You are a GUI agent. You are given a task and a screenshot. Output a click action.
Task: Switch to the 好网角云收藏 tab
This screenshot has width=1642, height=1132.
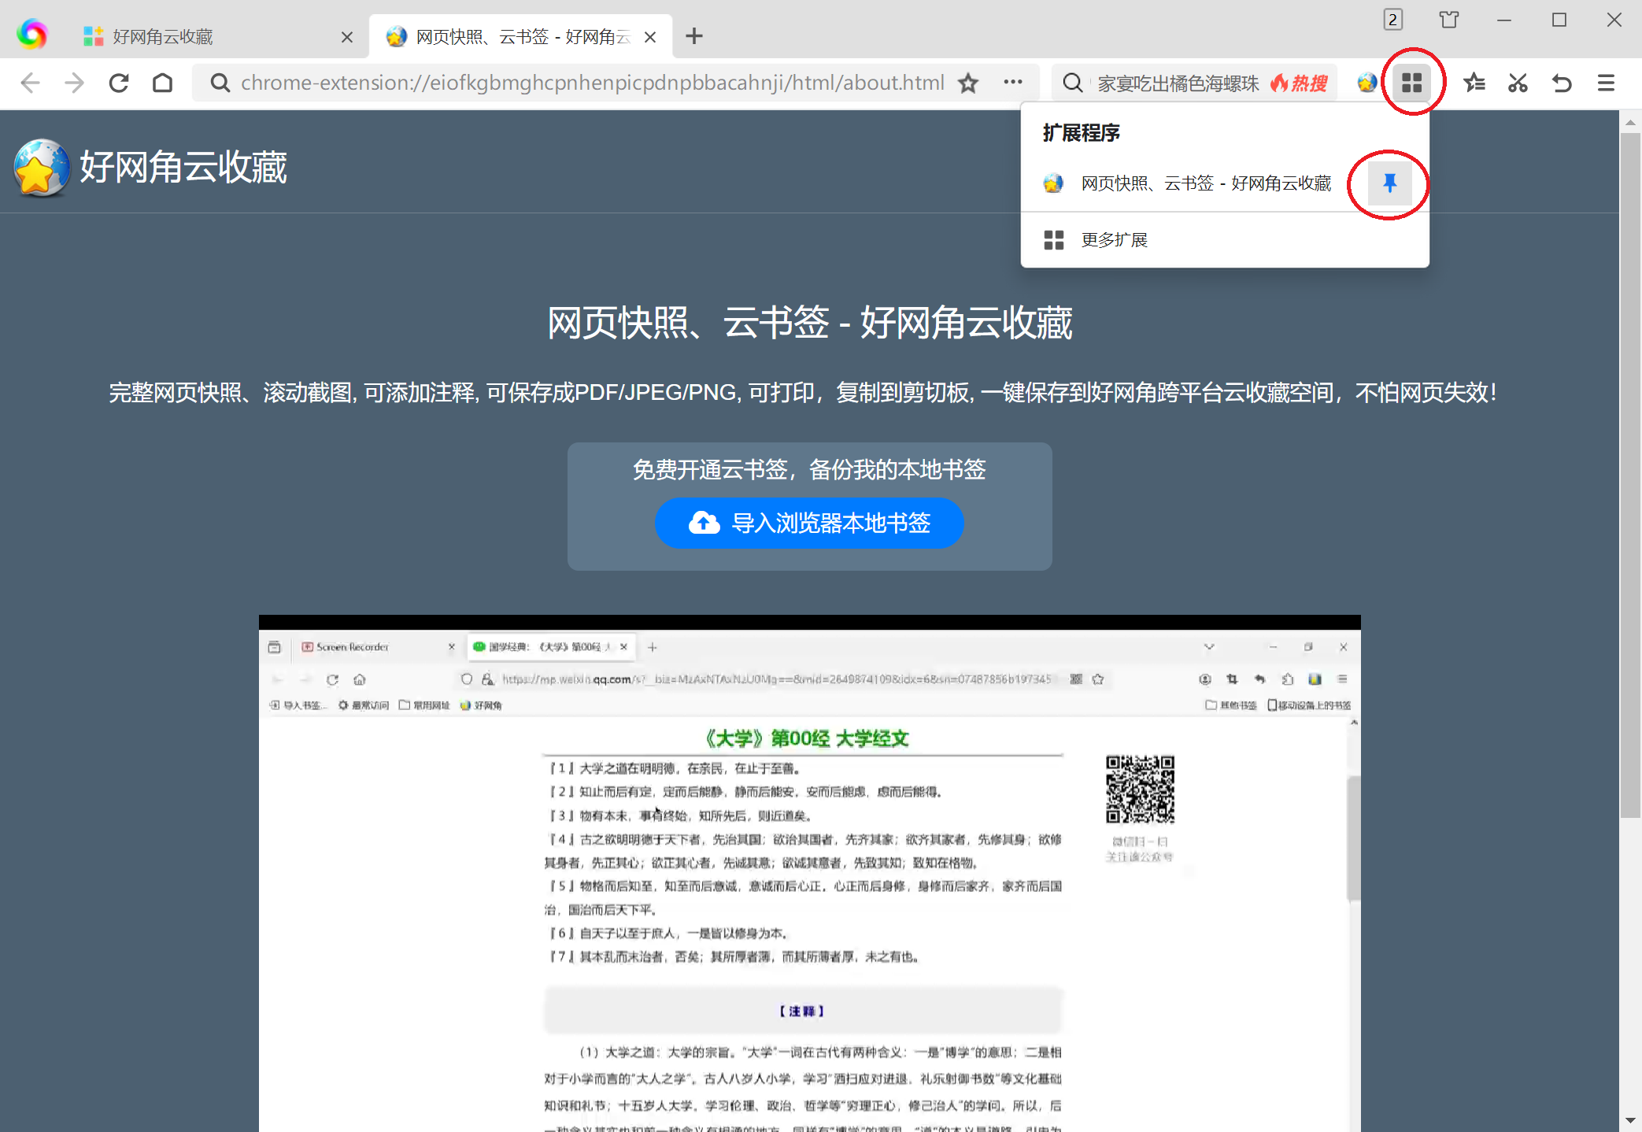pos(213,36)
